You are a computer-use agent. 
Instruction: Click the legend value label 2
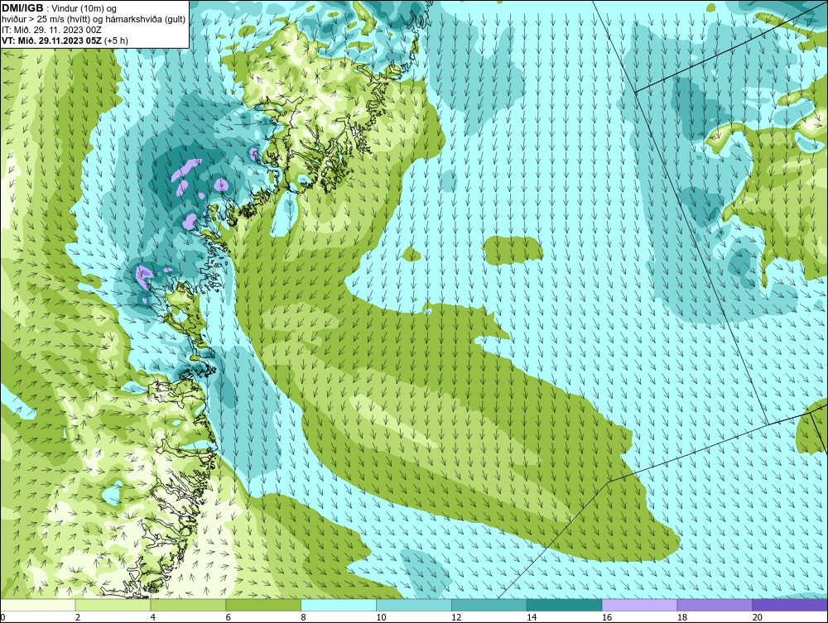(x=78, y=617)
